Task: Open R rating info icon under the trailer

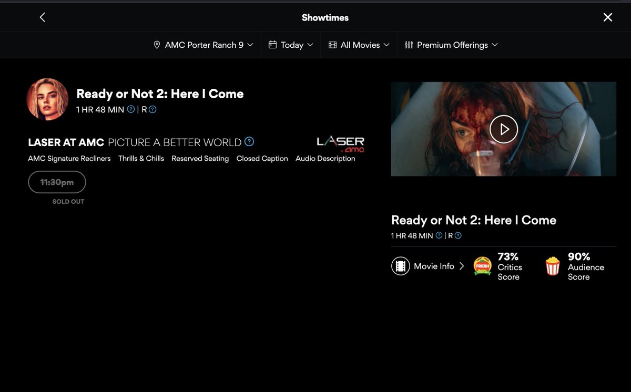Action: (x=458, y=235)
